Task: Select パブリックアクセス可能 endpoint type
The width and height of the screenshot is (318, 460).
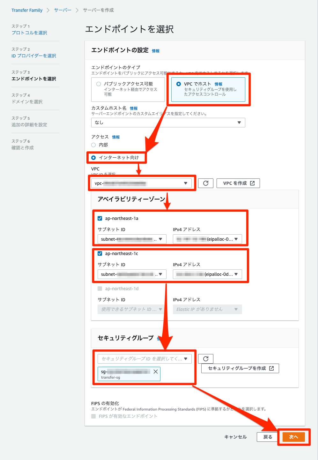Action: coord(98,83)
